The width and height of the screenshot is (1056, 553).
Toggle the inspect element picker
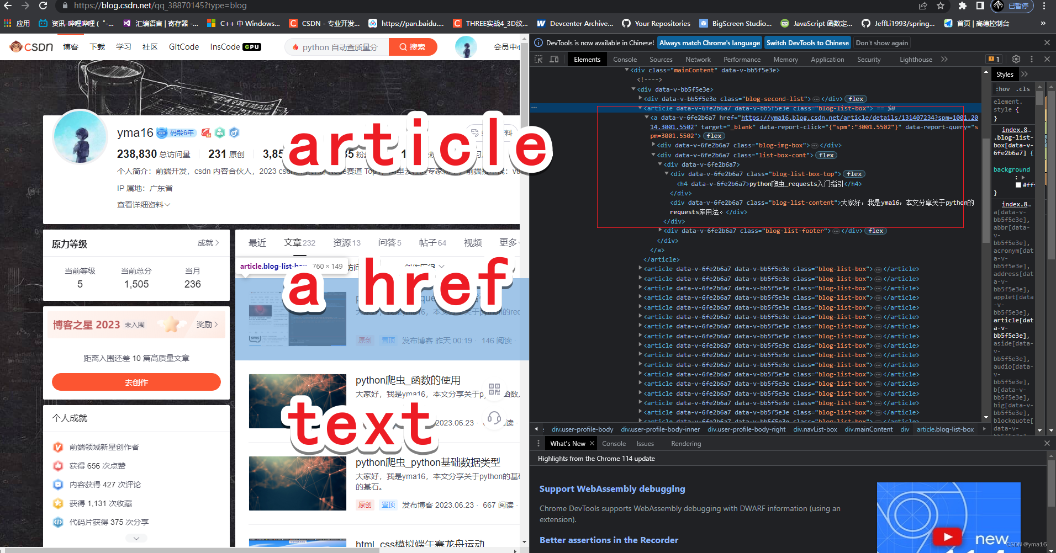(x=538, y=59)
